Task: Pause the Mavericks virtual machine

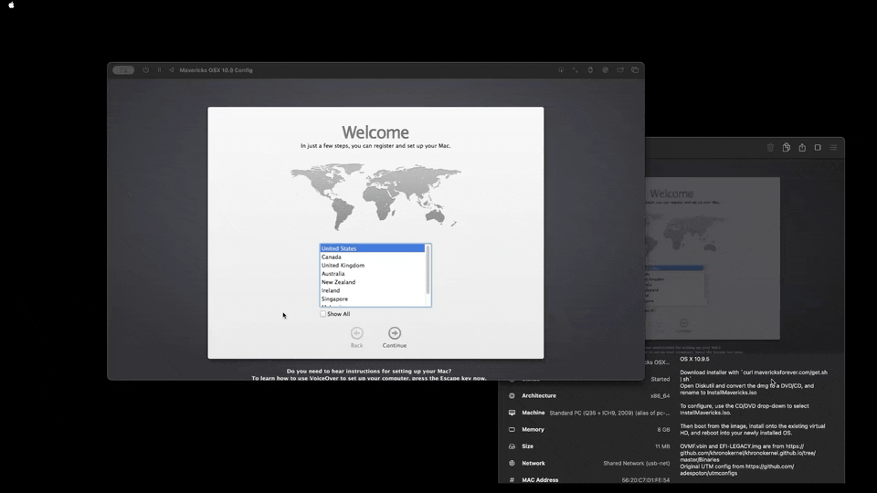Action: pos(159,70)
